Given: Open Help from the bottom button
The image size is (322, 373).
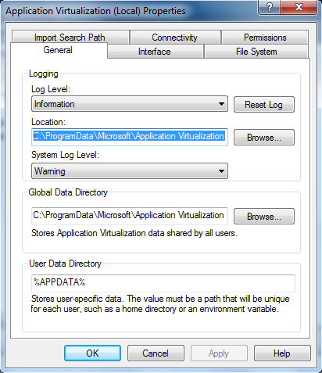Looking at the screenshot, I should pyautogui.click(x=282, y=353).
